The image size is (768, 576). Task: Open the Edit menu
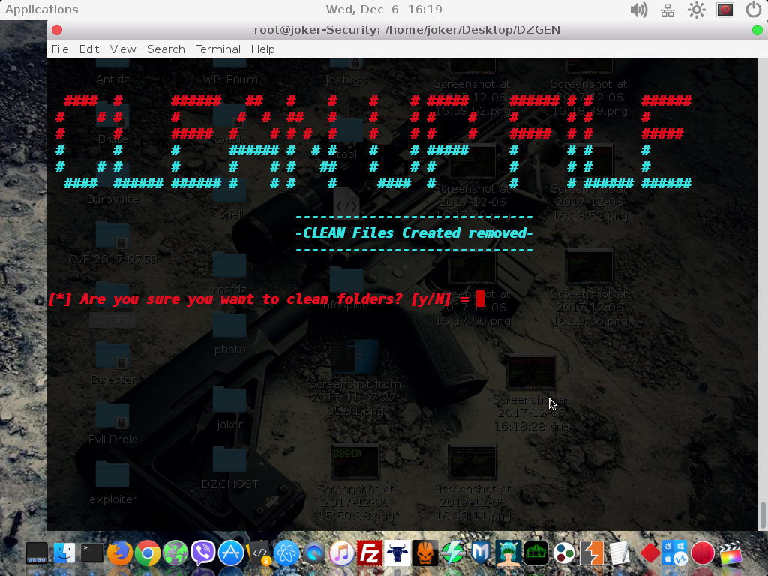(x=89, y=49)
